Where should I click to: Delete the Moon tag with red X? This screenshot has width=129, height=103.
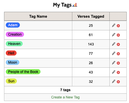click(x=118, y=63)
